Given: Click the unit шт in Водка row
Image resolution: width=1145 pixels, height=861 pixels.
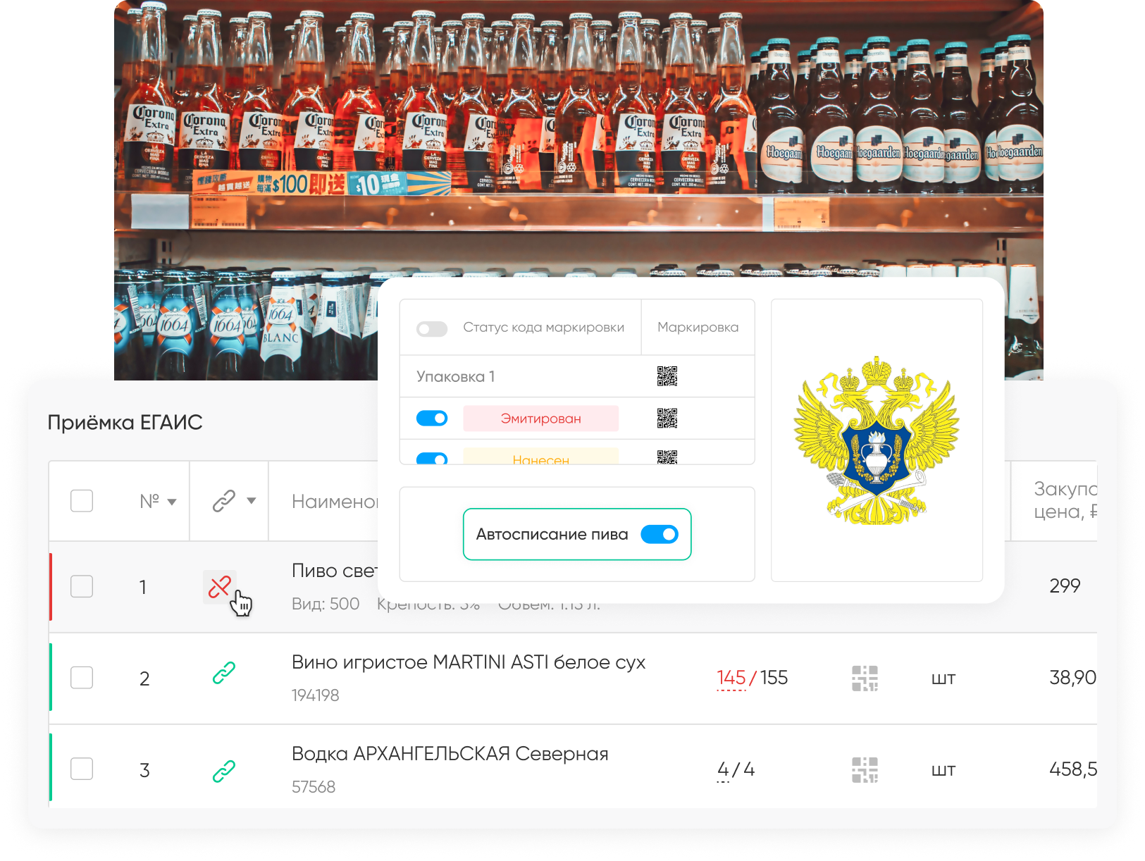Looking at the screenshot, I should coord(943,770).
